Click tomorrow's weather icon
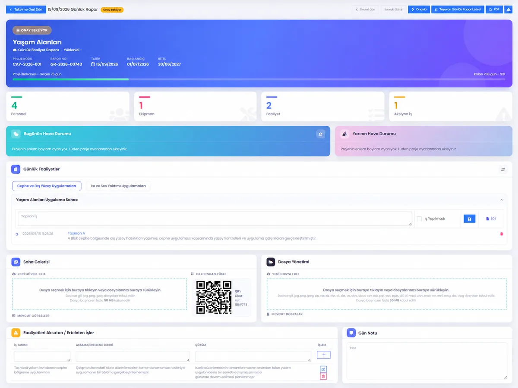The image size is (518, 388). (x=344, y=134)
